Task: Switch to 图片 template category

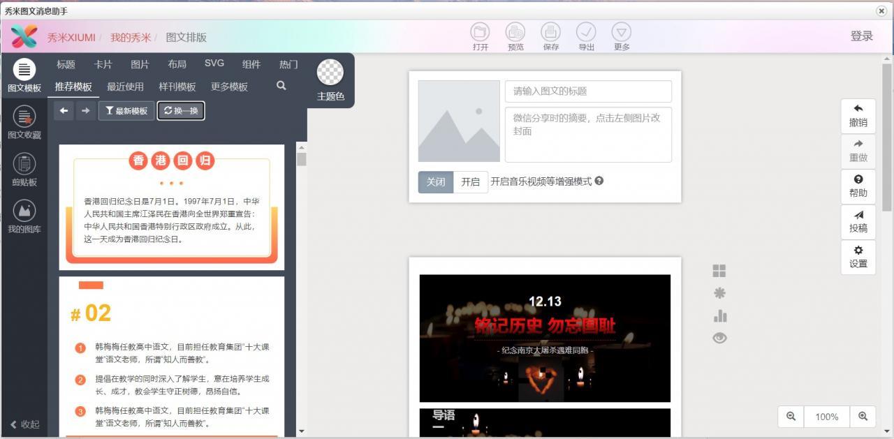Action: (140, 64)
